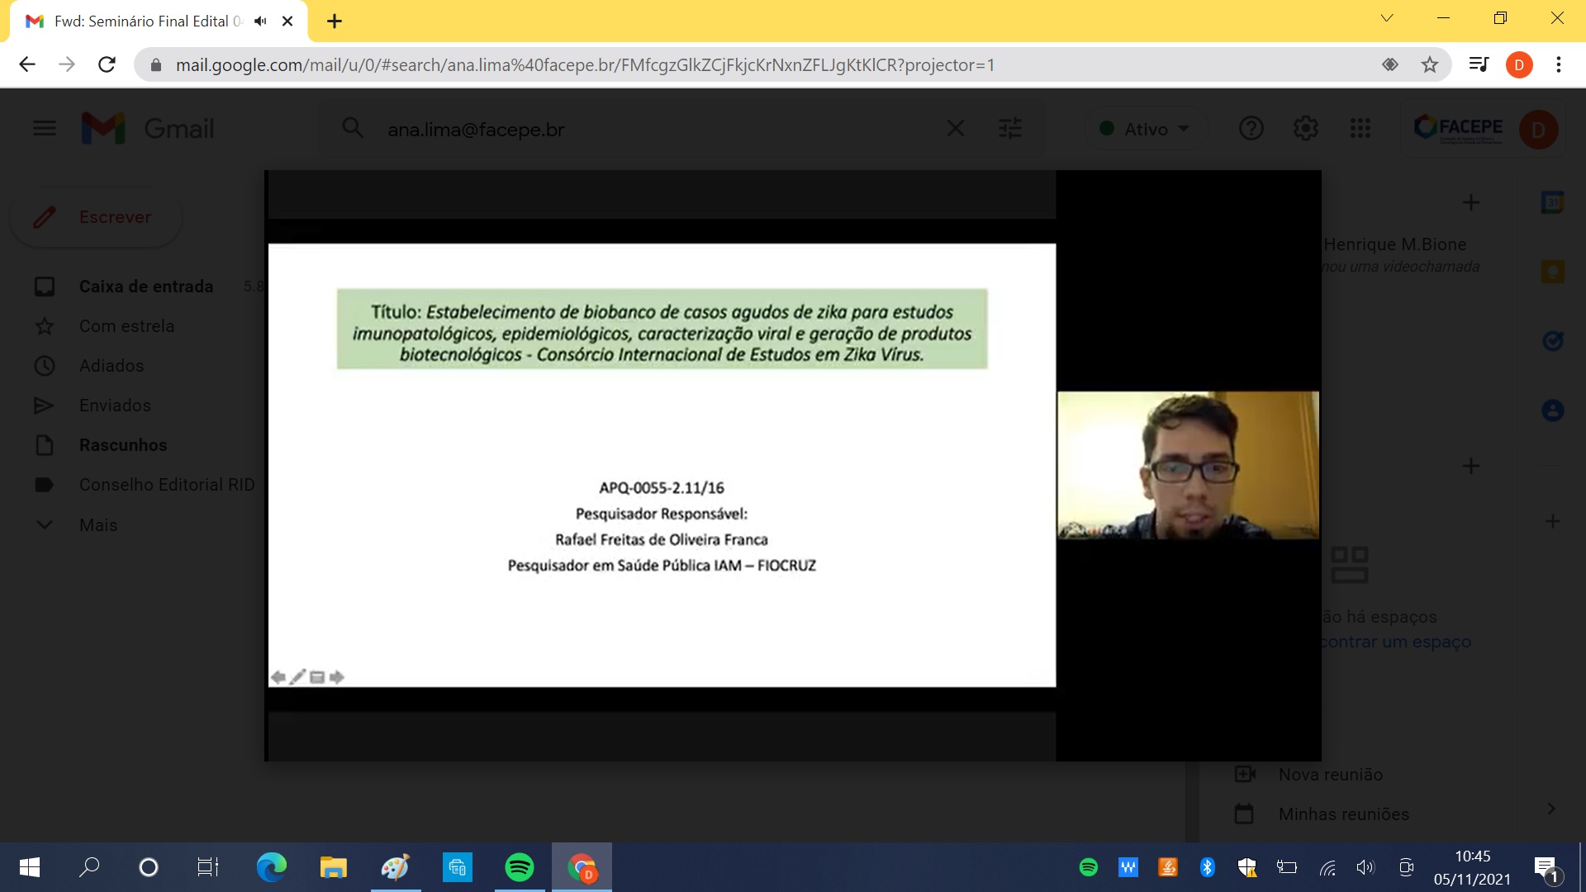
Task: Open Chrome media control icon
Action: click(1478, 64)
